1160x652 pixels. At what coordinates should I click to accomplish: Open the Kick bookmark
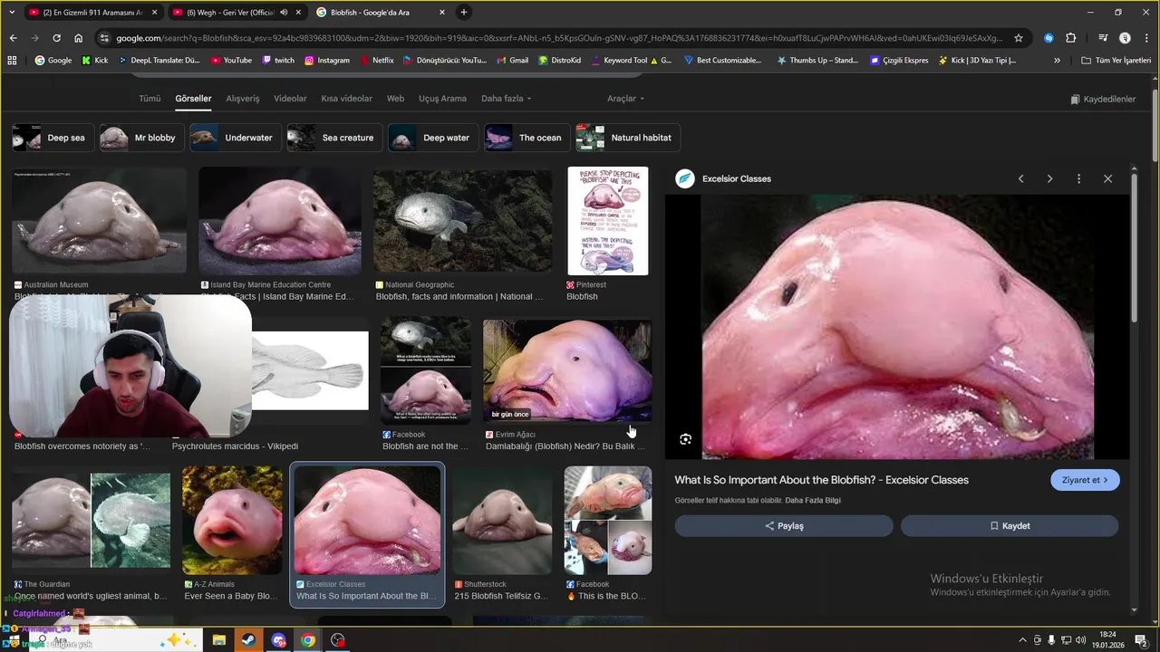[94, 60]
